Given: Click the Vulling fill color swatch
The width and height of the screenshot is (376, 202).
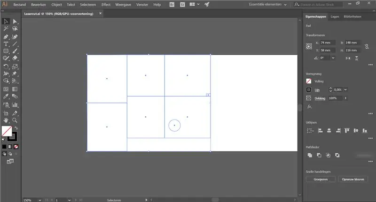Looking at the screenshot, I should 309,81.
